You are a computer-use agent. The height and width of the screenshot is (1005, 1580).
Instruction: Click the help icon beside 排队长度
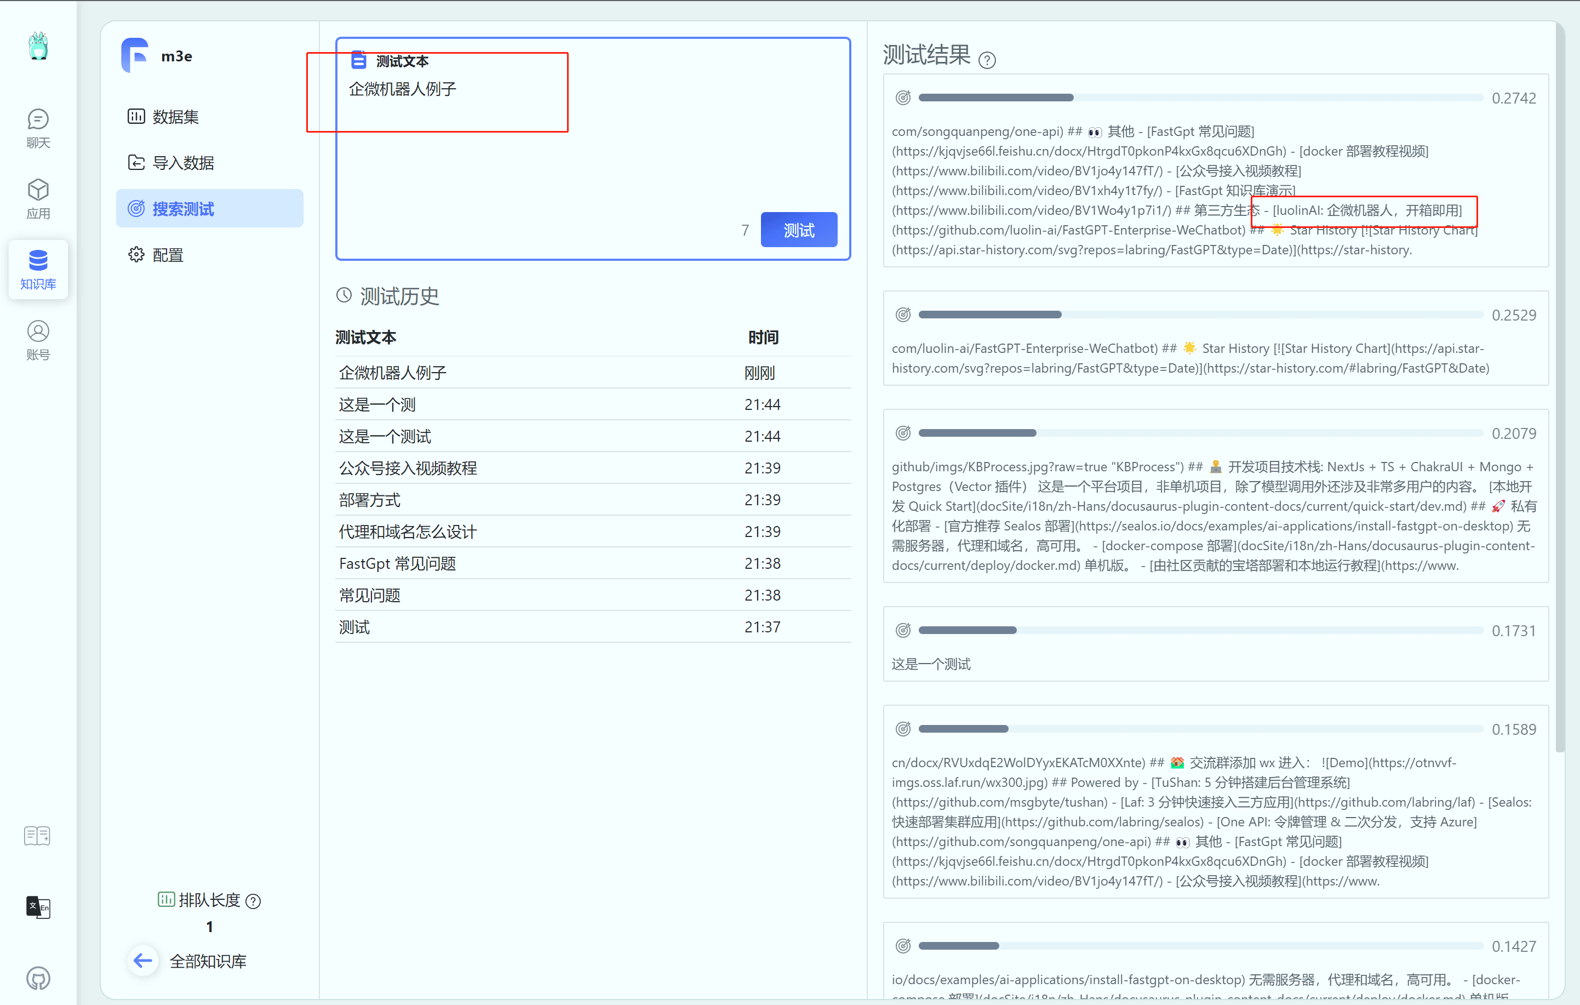click(254, 901)
